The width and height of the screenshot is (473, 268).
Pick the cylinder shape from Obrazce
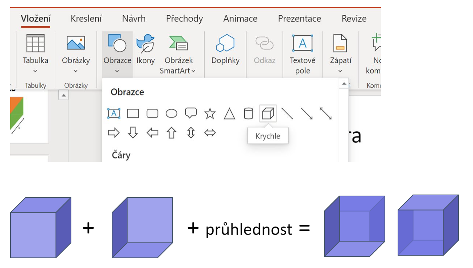point(248,113)
